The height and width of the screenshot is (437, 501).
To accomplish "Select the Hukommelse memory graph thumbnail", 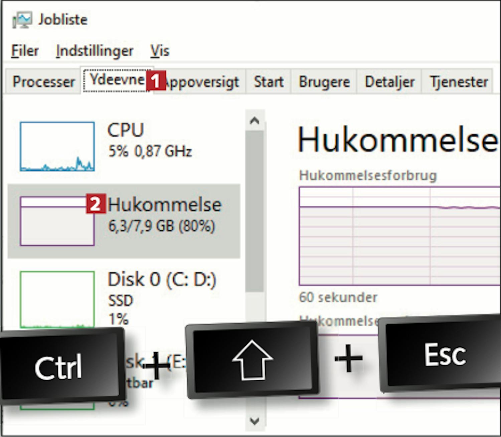I will click(57, 221).
